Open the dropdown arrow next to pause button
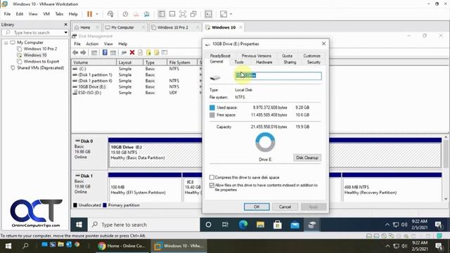 click(x=97, y=14)
